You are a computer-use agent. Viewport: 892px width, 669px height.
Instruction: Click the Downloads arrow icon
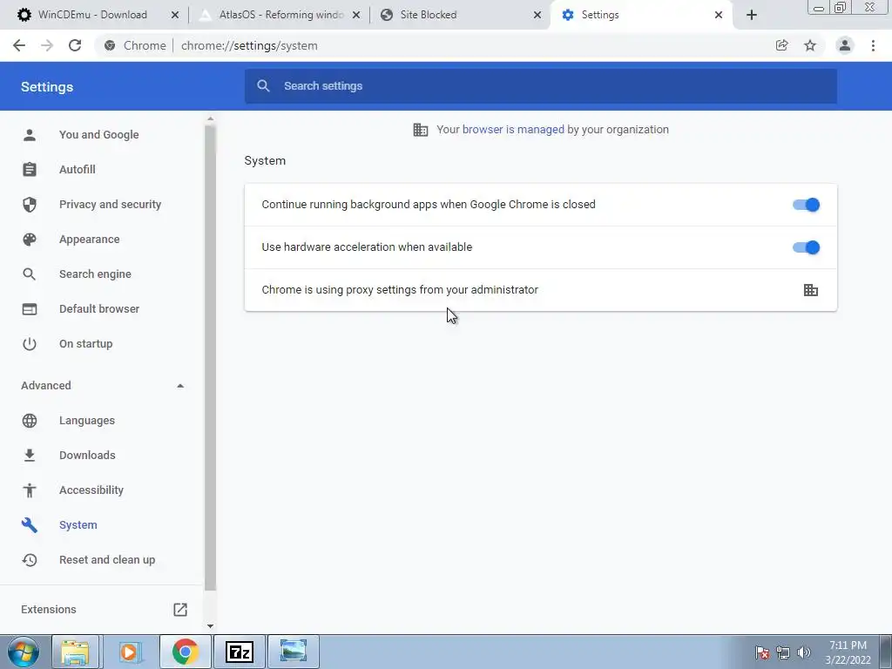(x=30, y=455)
